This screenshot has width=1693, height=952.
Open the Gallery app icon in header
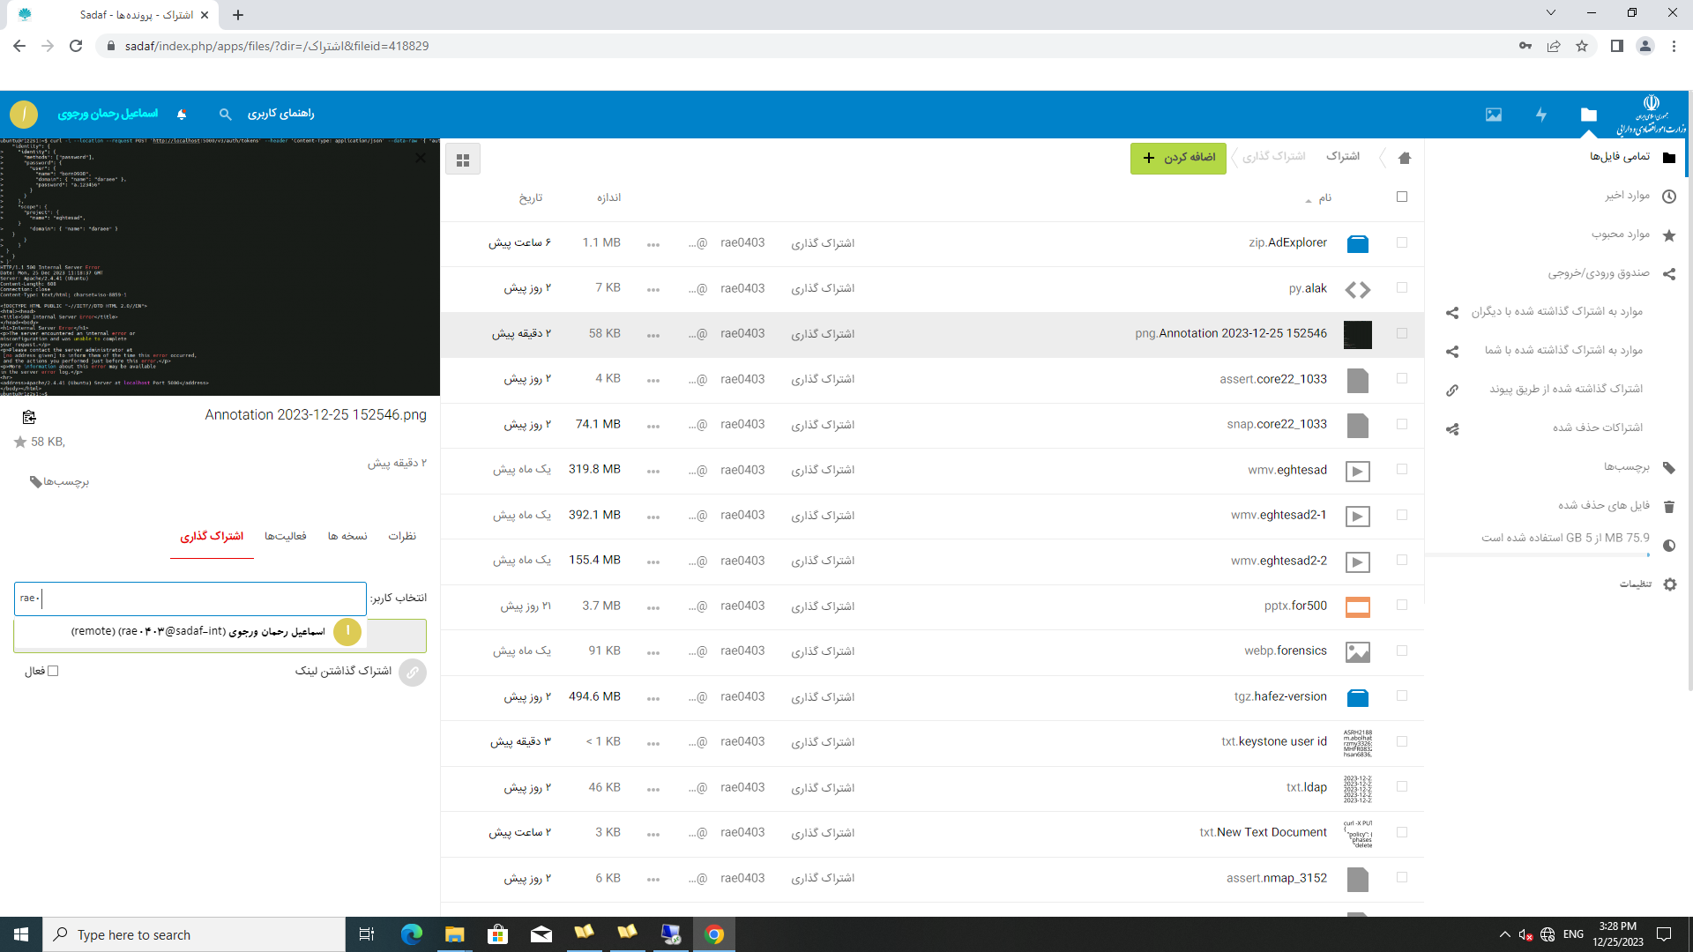pos(1493,115)
